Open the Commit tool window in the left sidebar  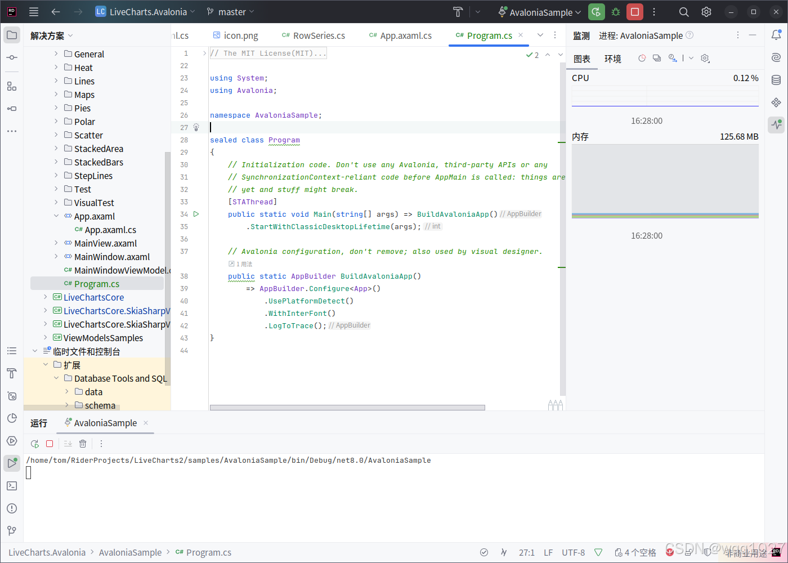[x=12, y=57]
